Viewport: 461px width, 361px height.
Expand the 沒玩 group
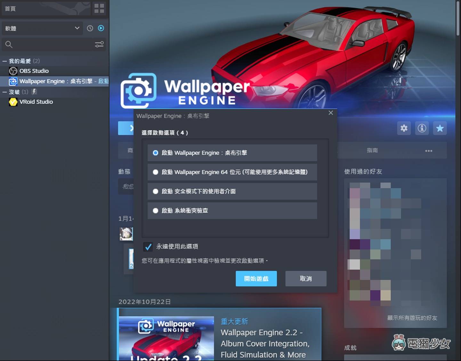click(4, 92)
